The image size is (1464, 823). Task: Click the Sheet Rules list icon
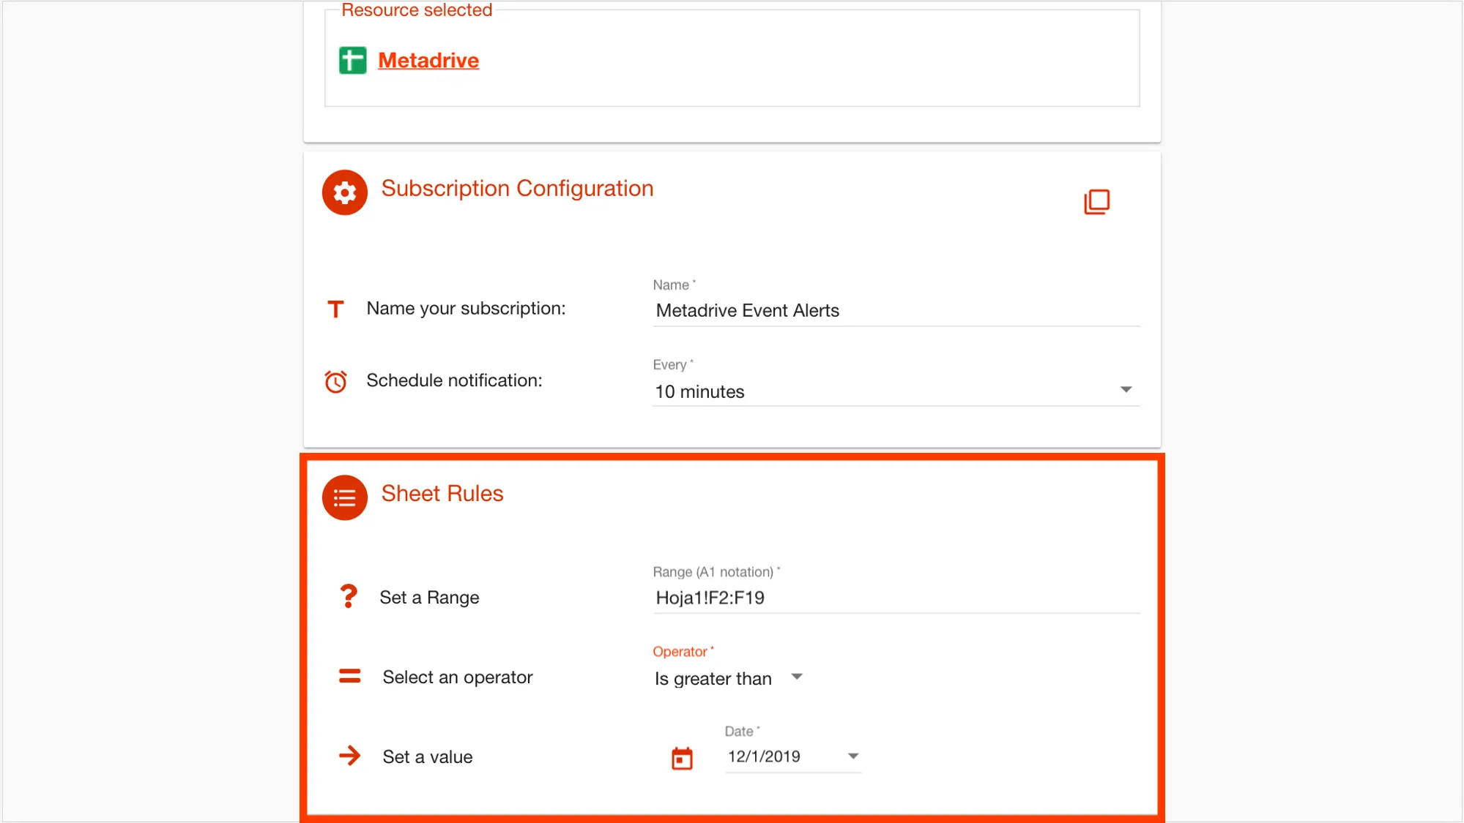tap(344, 497)
